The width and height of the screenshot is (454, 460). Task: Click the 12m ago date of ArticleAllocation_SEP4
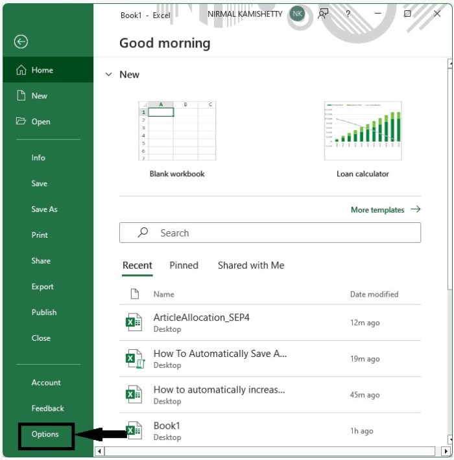tap(364, 323)
